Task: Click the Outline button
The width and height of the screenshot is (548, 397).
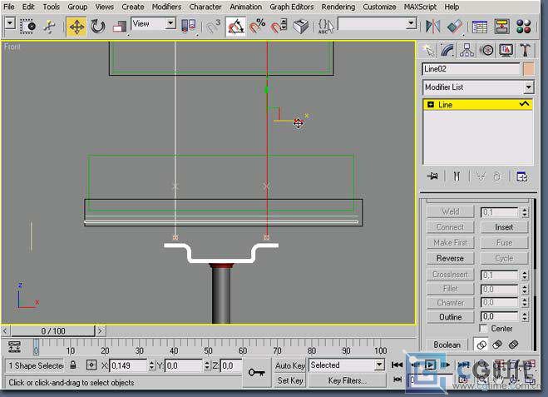Action: [450, 317]
